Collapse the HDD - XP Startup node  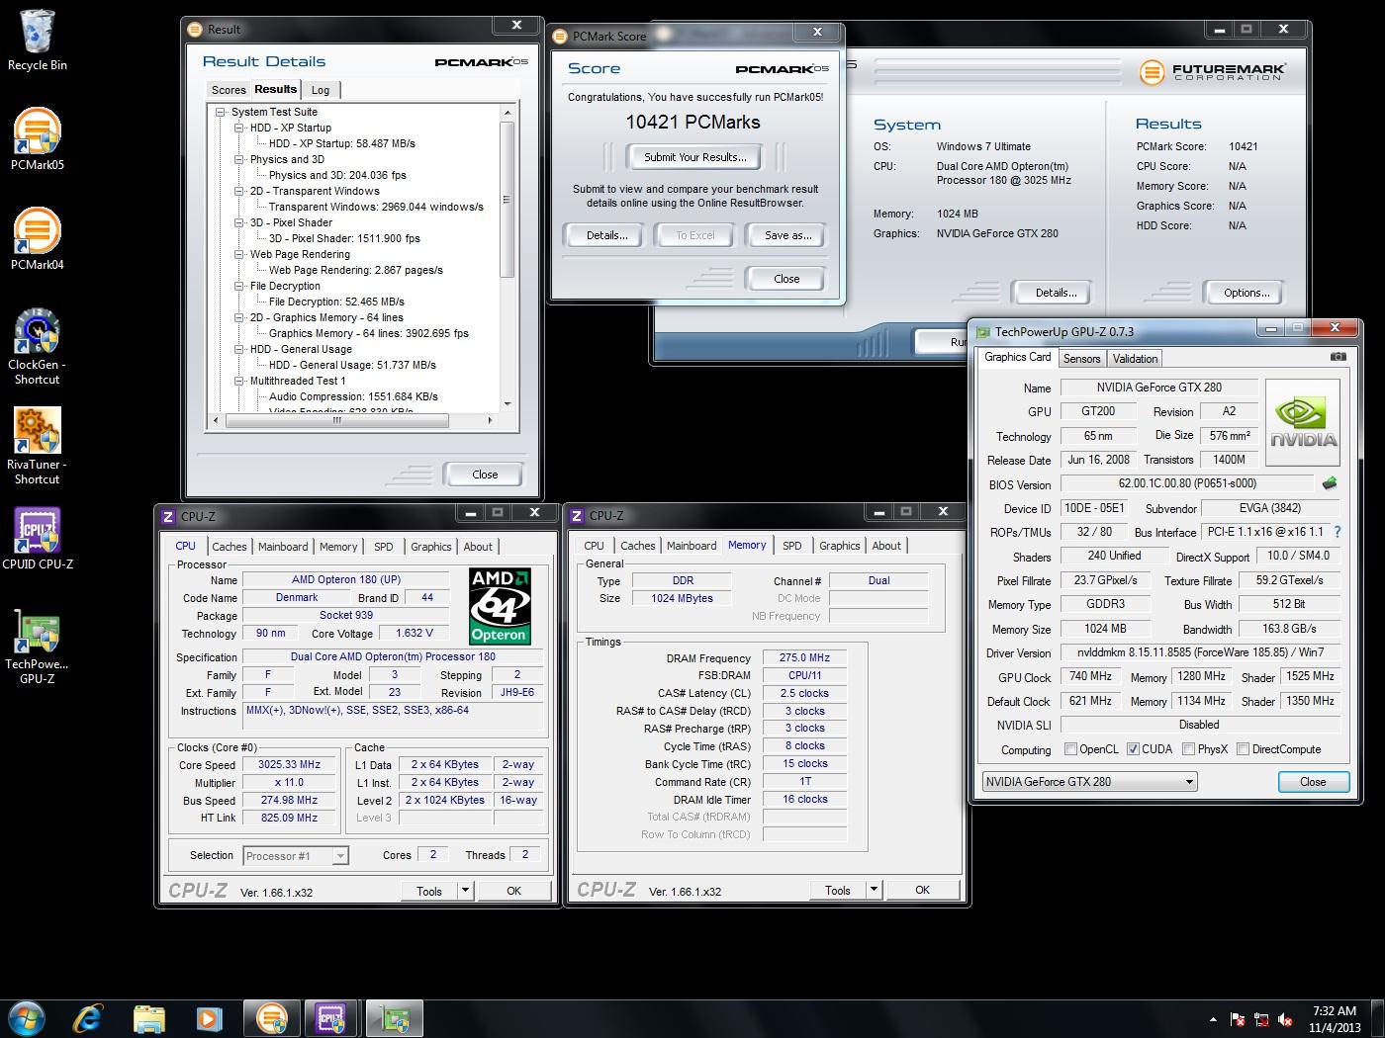239,128
